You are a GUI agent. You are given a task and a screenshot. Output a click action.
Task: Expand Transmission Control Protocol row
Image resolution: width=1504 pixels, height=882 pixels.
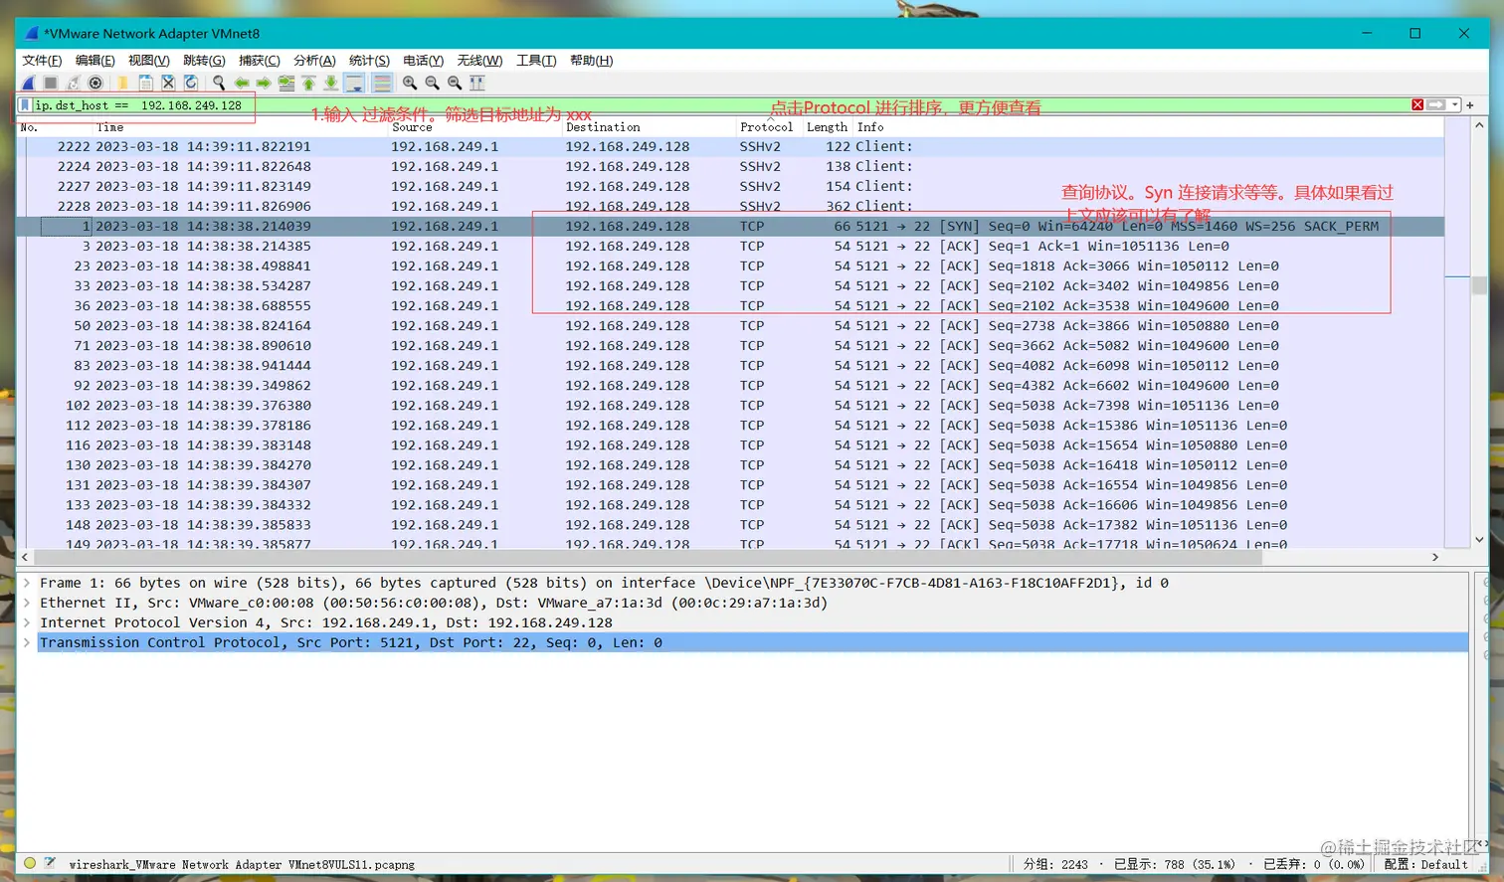tap(27, 643)
